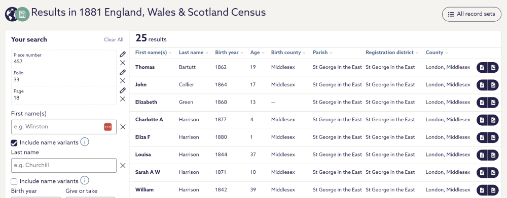This screenshot has height=198, width=507.
Task: Click the red password manager icon in First name field
Action: 107,127
